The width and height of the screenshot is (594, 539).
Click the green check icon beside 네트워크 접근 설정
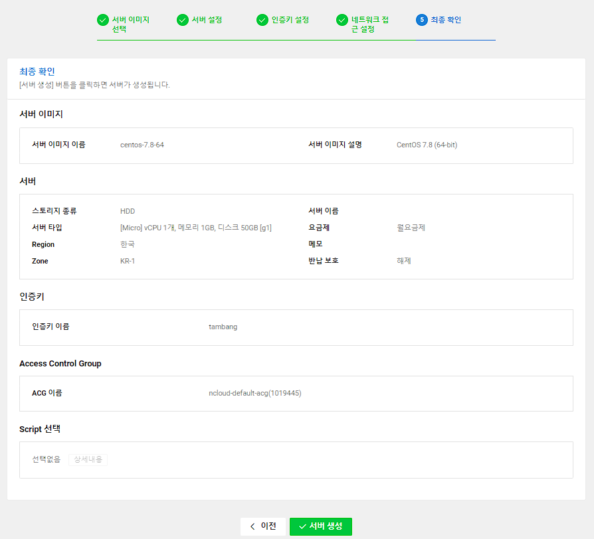click(x=342, y=20)
